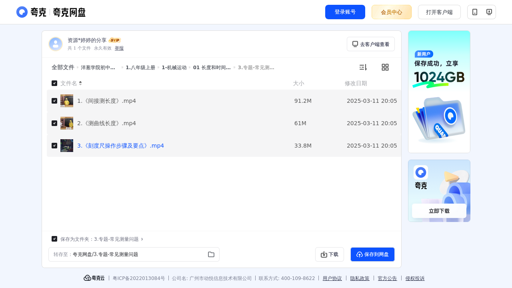Image resolution: width=512 pixels, height=288 pixels.
Task: Open the 隐私政策 footer link
Action: pos(360,278)
